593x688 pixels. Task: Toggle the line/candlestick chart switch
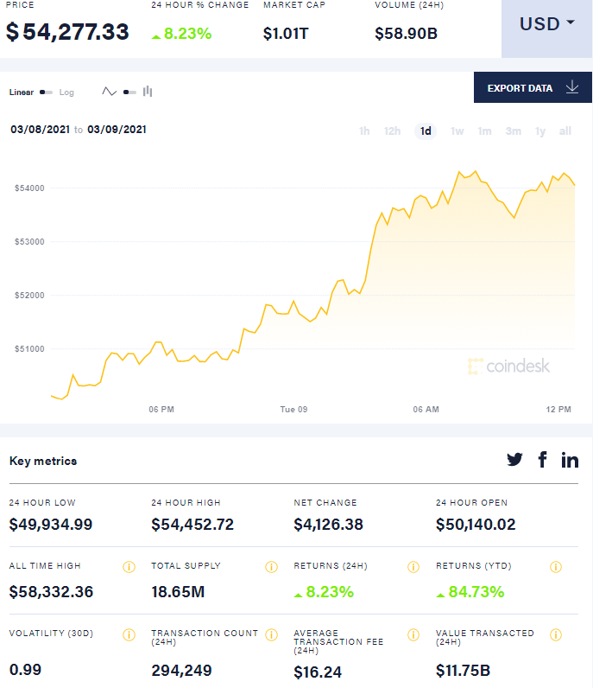click(129, 92)
